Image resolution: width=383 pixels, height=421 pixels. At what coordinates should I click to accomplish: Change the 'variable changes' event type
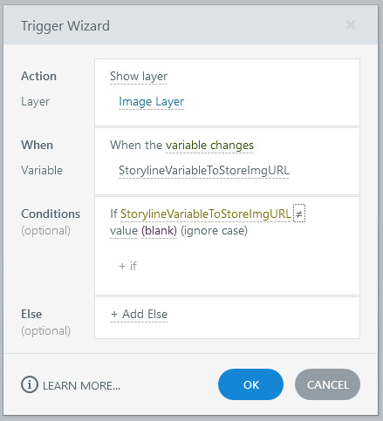(209, 145)
